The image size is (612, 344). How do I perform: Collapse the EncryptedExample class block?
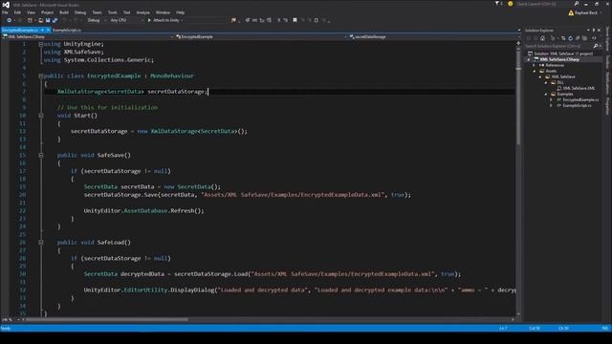(40, 76)
